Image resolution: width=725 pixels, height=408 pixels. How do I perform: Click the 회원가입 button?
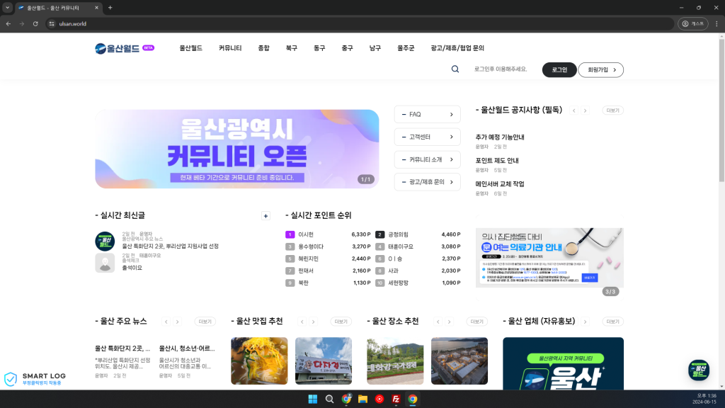click(600, 70)
